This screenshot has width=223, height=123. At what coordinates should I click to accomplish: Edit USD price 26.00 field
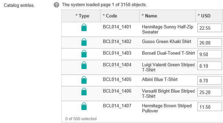210,43
